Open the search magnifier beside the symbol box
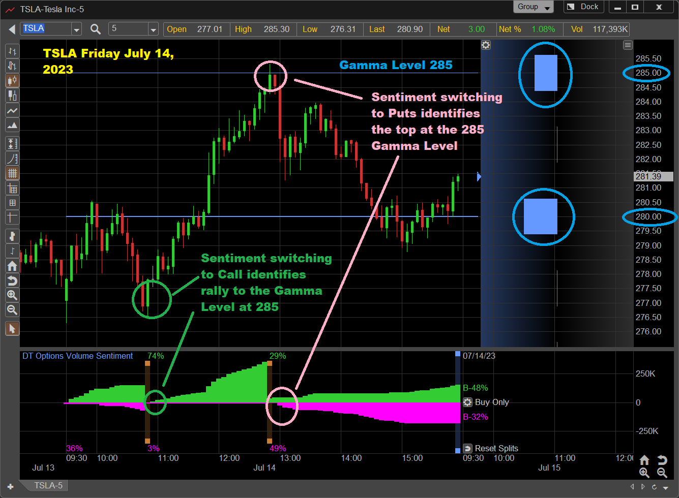Screen dimensions: 679x498 pos(95,28)
